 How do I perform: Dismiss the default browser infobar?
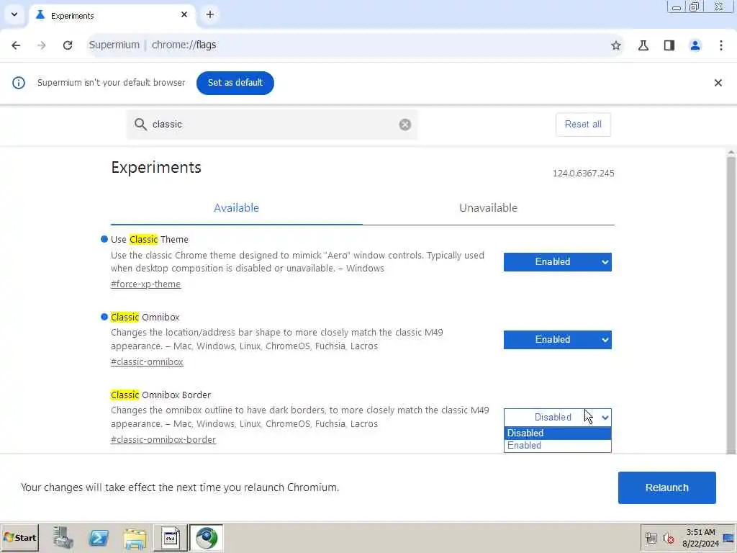tap(718, 83)
